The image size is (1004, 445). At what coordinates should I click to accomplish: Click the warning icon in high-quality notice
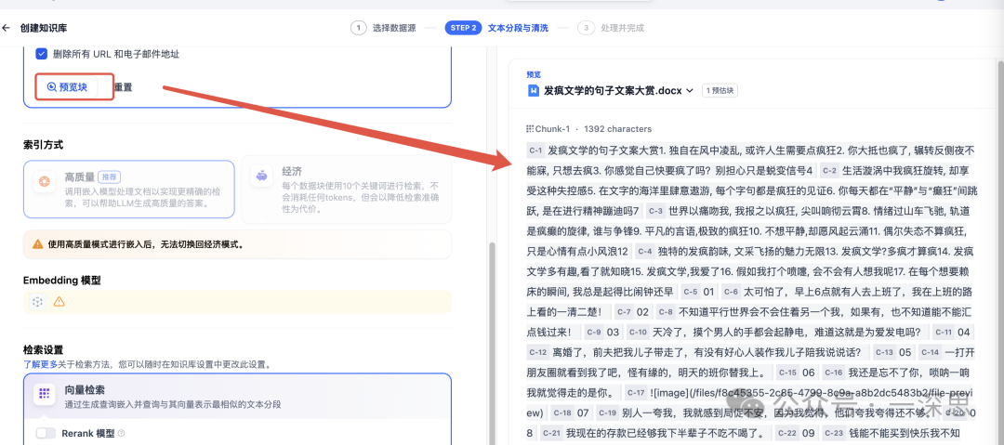pos(38,244)
